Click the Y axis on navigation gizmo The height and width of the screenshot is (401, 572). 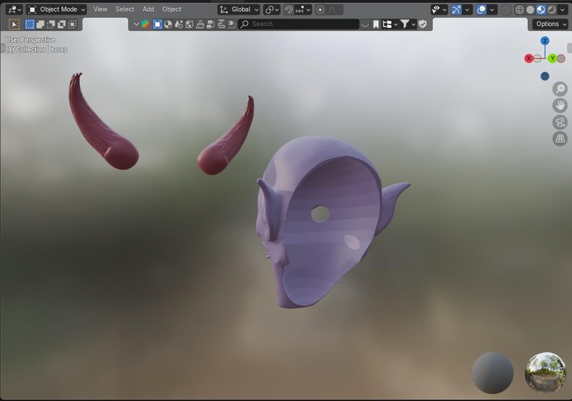click(x=553, y=58)
